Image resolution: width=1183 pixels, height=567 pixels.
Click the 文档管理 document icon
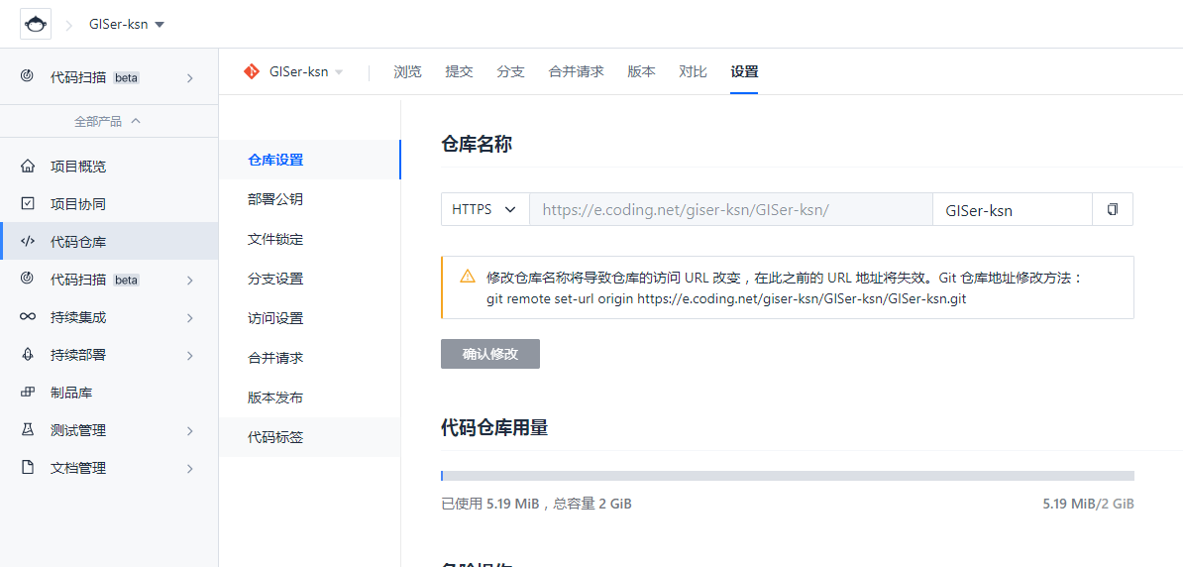(28, 468)
